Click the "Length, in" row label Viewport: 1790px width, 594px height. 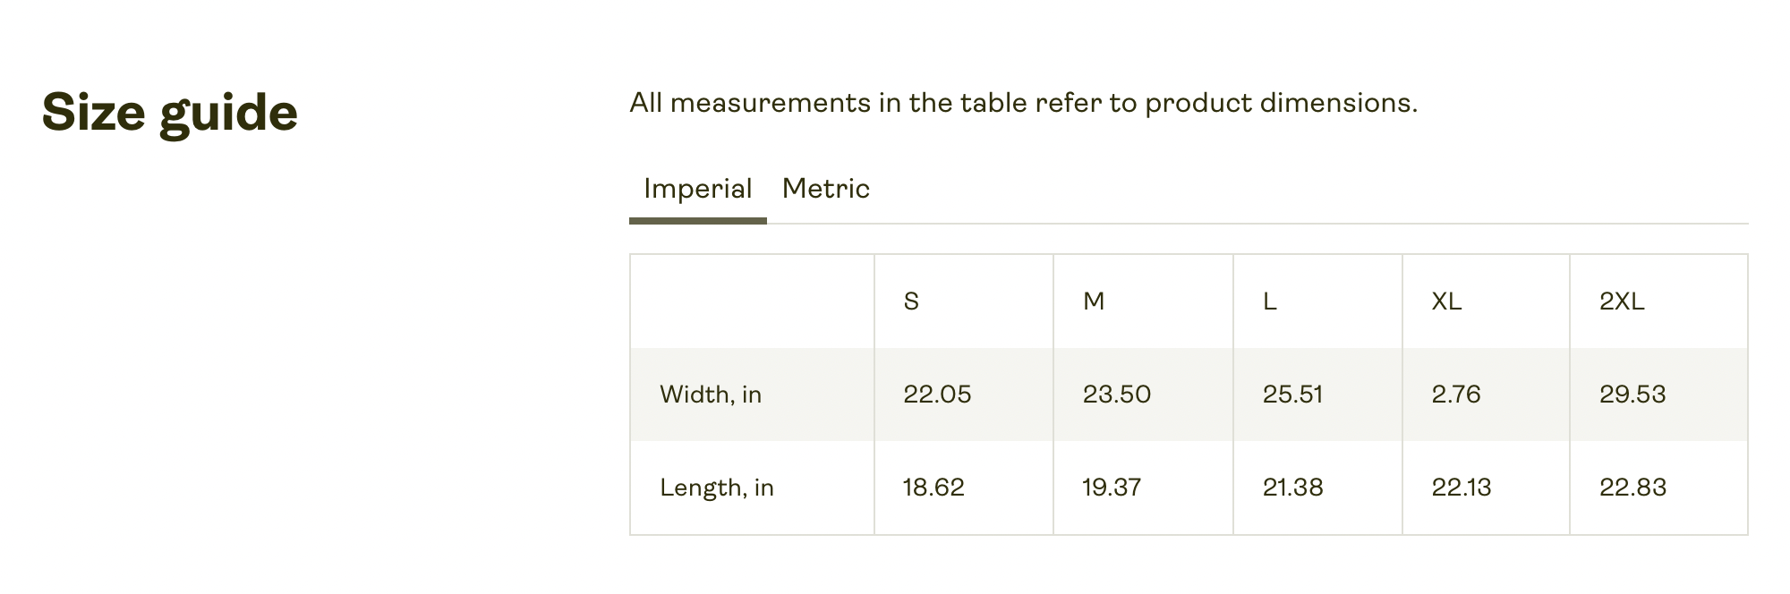(x=717, y=488)
